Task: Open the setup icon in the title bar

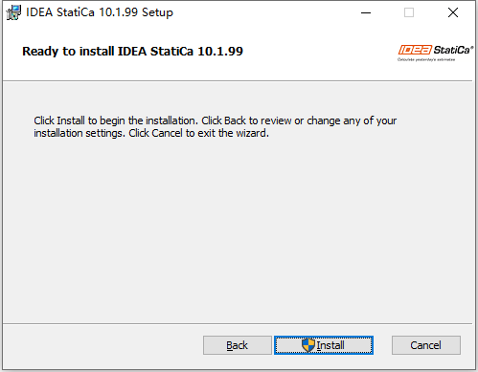Action: (13, 12)
